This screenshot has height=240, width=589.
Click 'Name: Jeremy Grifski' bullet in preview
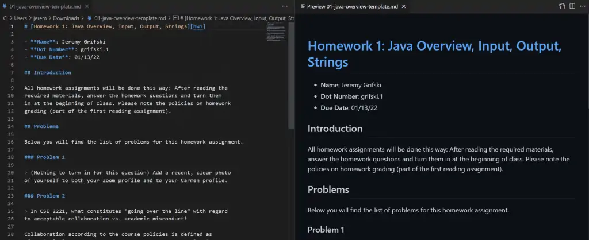(x=351, y=85)
